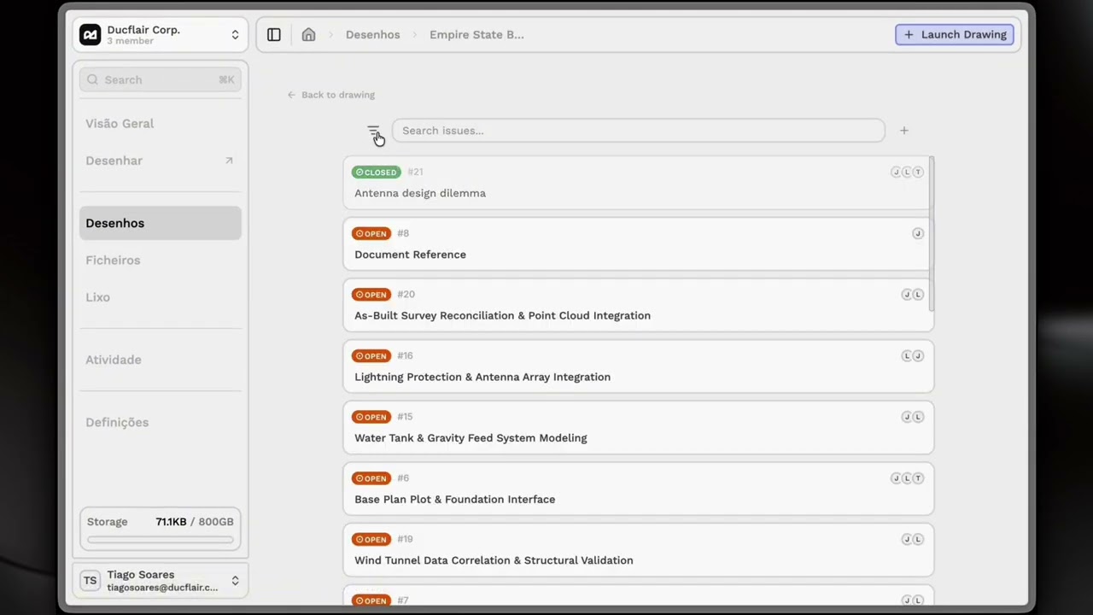Click the OPEN badge on issue #8
Screen dimensions: 1093x615
(371, 233)
